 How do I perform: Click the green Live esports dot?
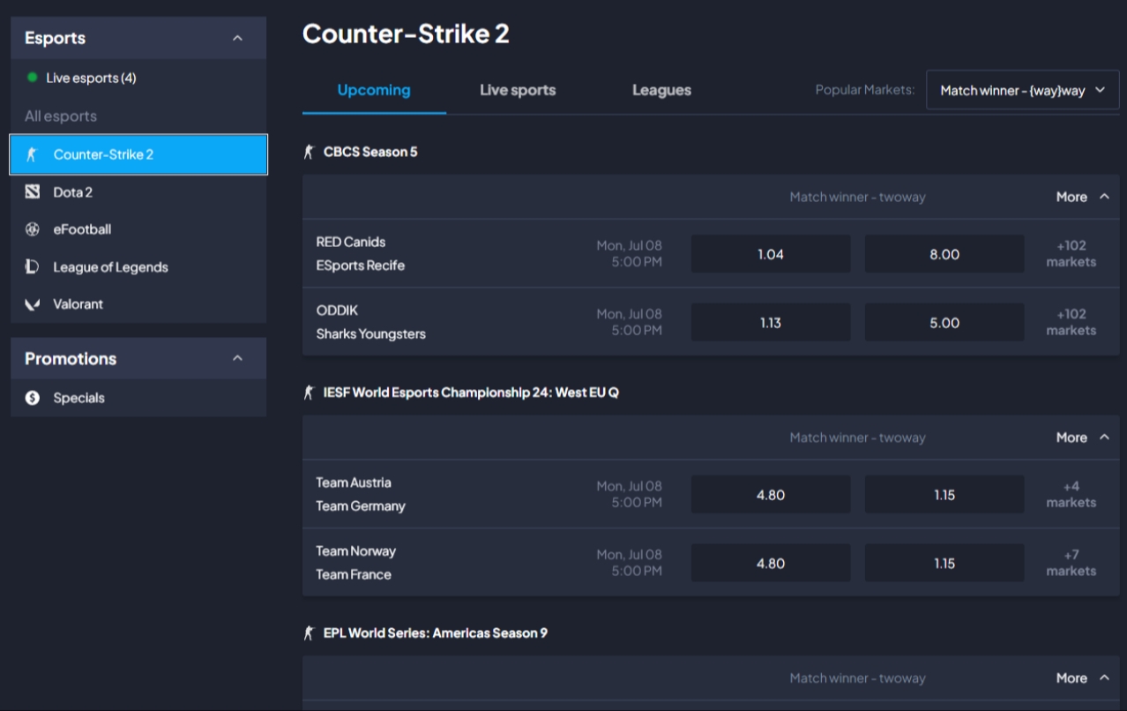tap(33, 78)
